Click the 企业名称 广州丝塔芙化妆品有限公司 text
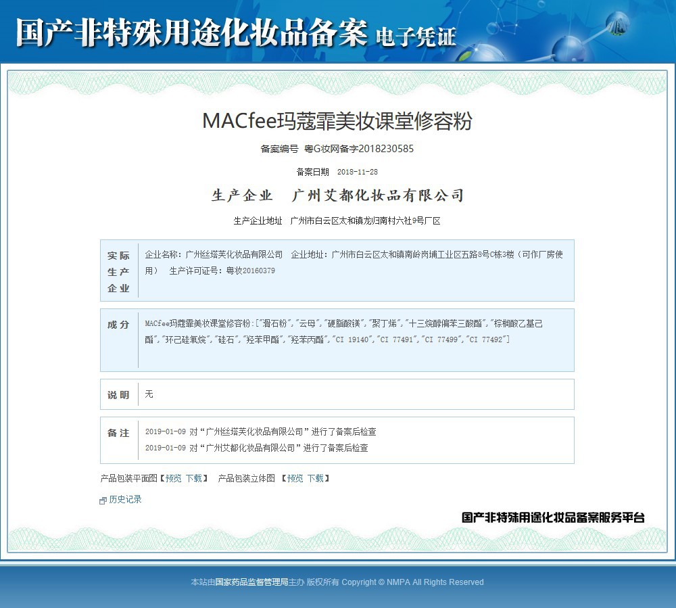 click(x=214, y=254)
